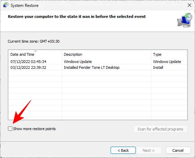195x158 pixels.
Task: Go back with the Back button
Action: [x=123, y=150]
